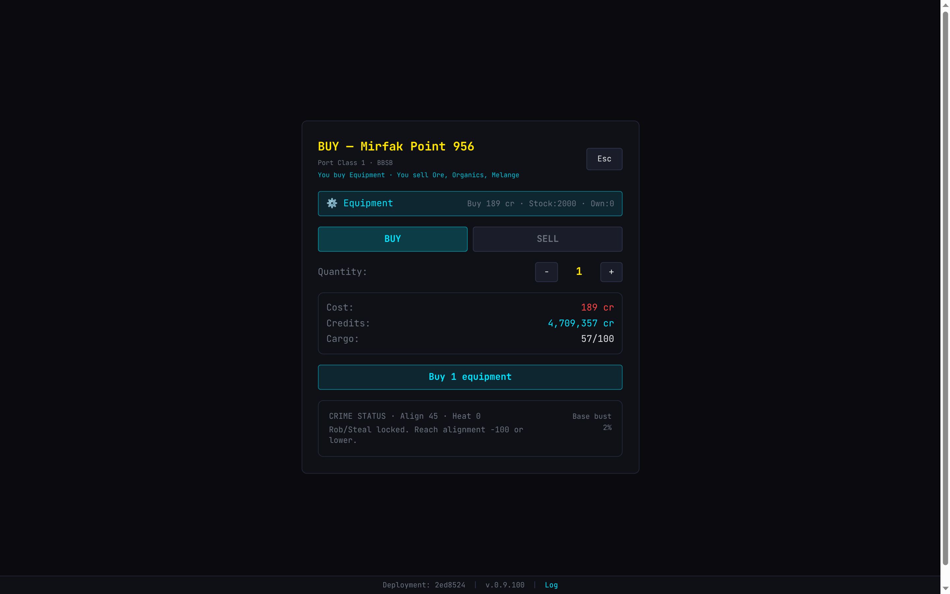Image resolution: width=950 pixels, height=594 pixels.
Task: Click the Credits amount 4,709,357 cr
Action: (x=581, y=323)
